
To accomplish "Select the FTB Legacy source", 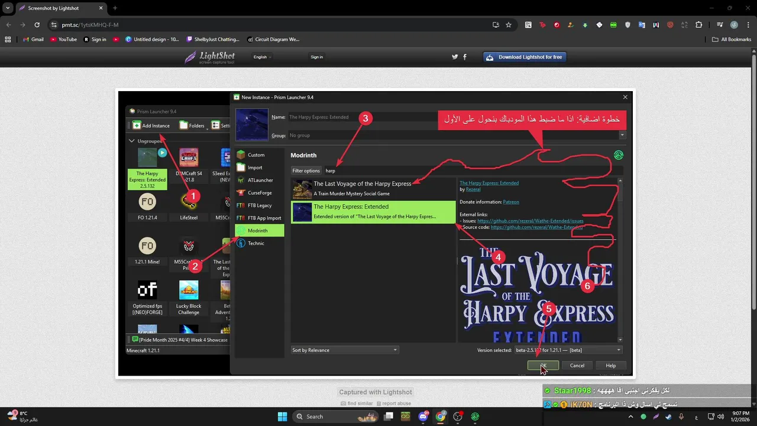I will pyautogui.click(x=259, y=205).
